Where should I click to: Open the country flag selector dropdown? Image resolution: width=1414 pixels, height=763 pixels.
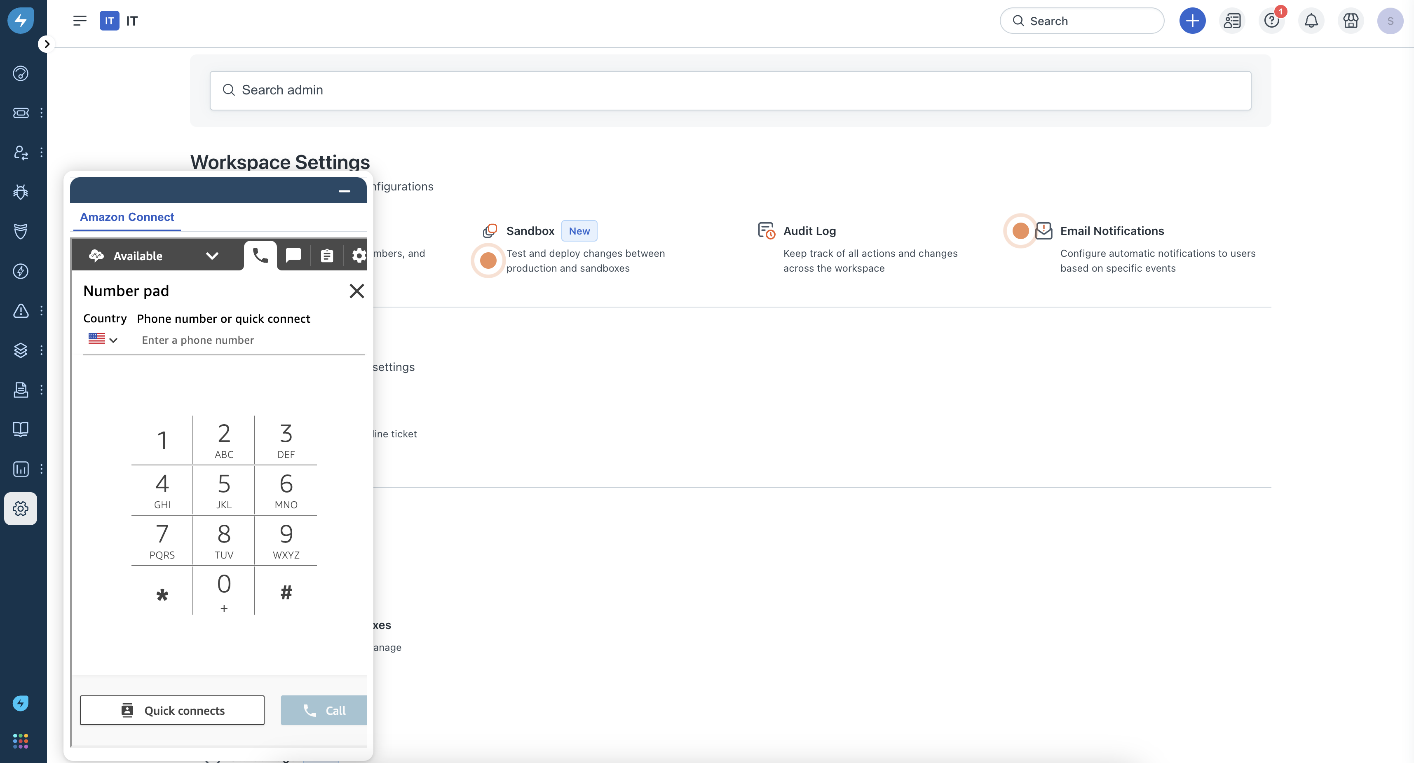pyautogui.click(x=103, y=340)
